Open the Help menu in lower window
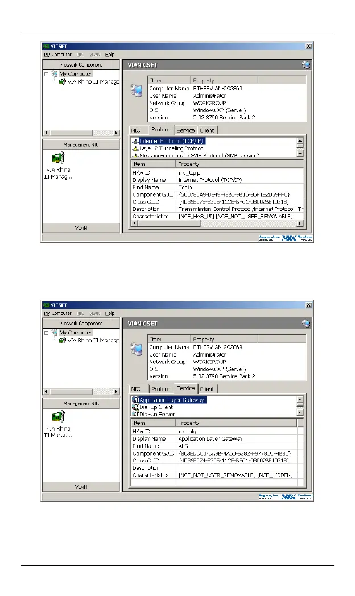Screen dimensions: 355x596 [109, 313]
